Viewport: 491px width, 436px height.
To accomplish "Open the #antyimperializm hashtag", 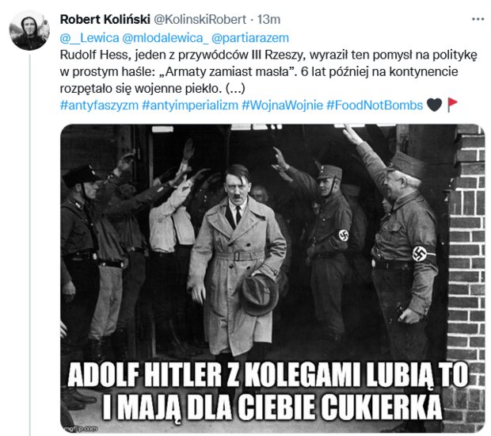I will point(190,105).
